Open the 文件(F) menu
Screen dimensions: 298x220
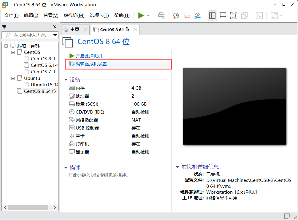(x=11, y=15)
